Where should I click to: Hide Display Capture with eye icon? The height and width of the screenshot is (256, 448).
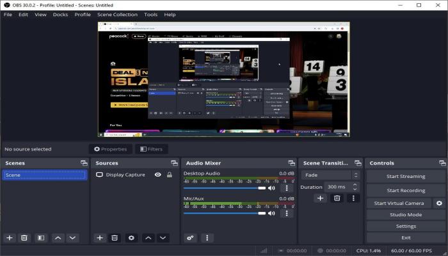(157, 175)
